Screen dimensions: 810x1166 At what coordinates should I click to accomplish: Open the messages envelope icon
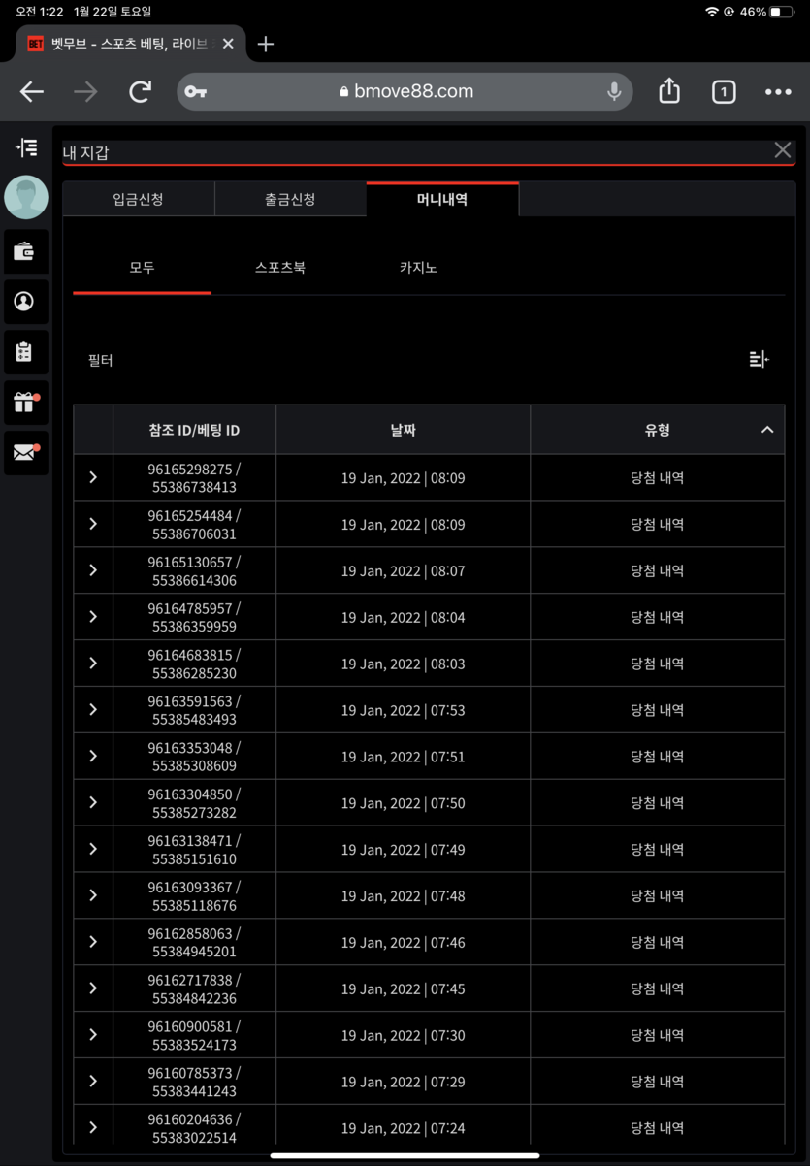tap(25, 453)
